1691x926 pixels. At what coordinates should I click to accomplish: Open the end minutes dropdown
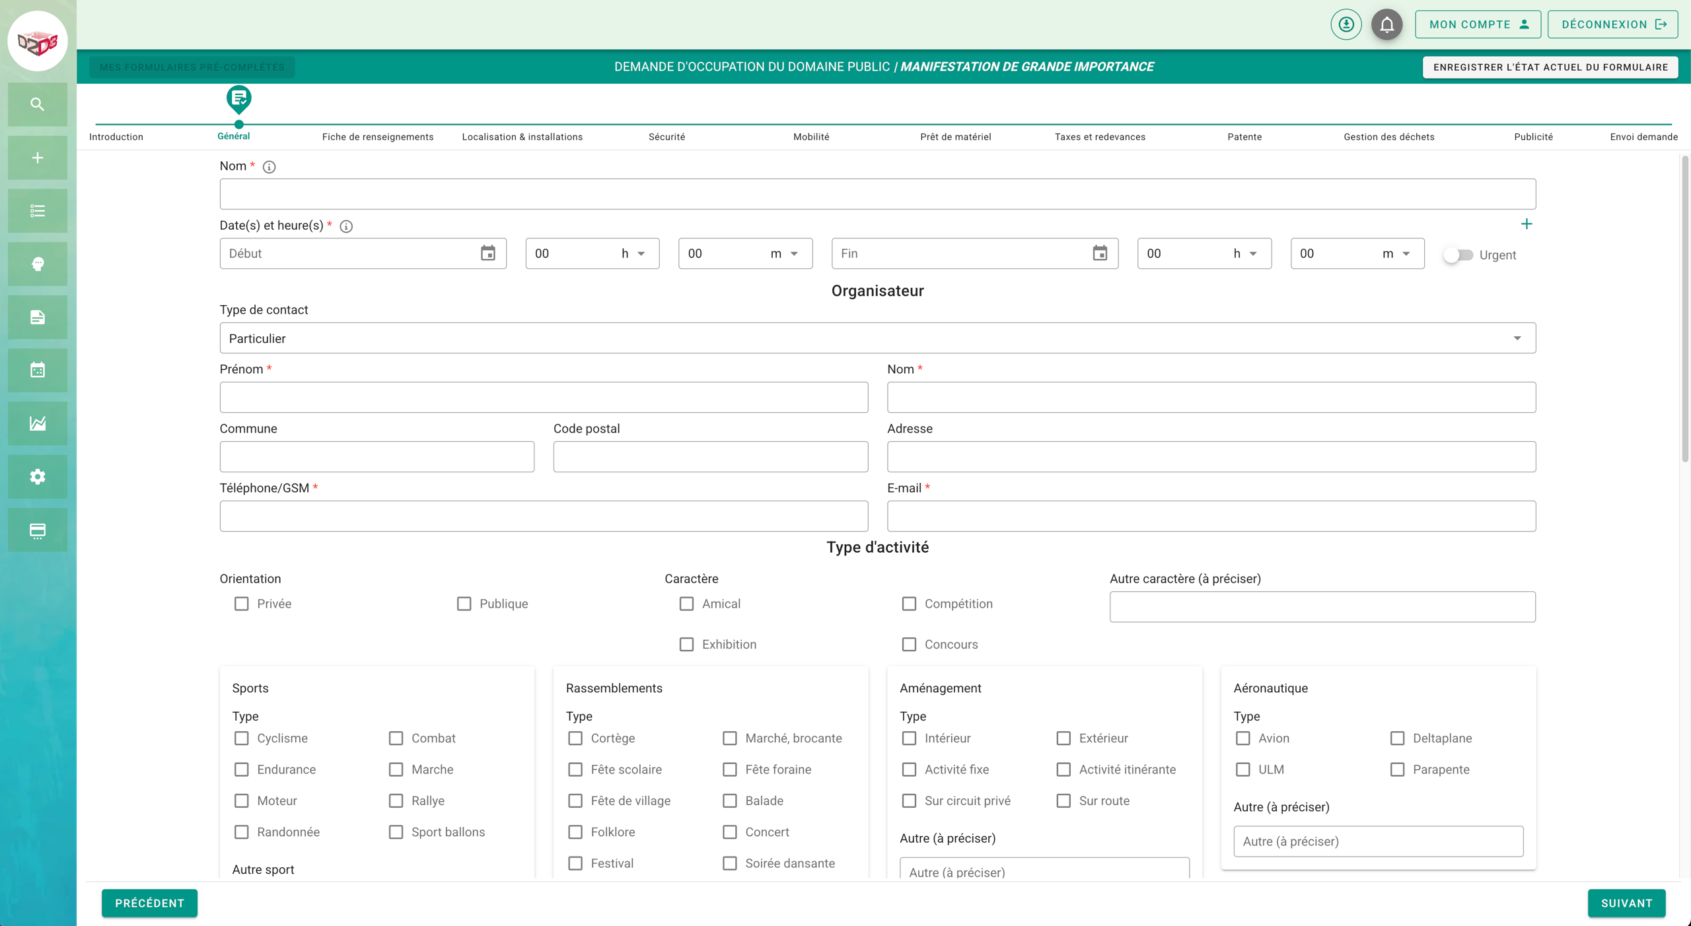click(1357, 254)
